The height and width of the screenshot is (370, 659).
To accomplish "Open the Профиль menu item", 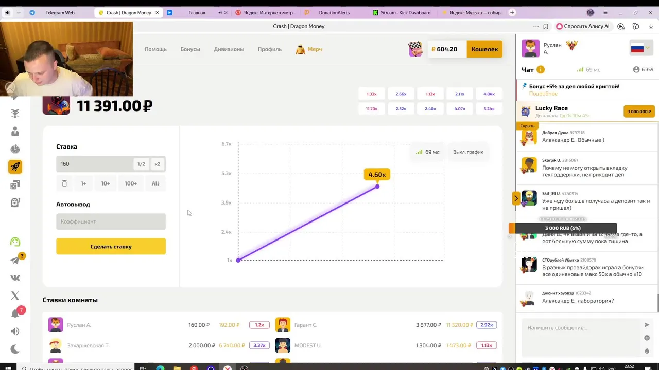I will tap(270, 49).
